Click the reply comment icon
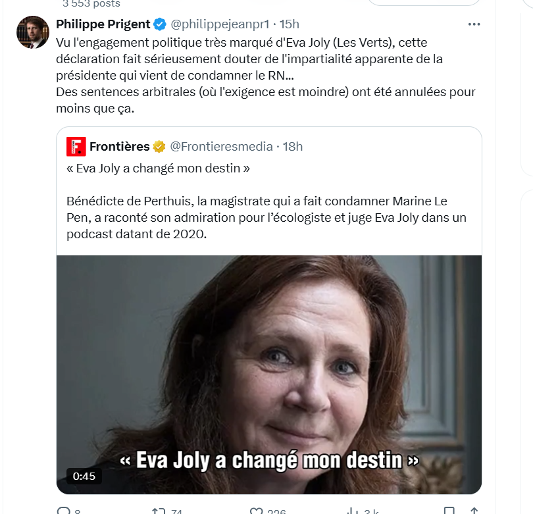The width and height of the screenshot is (533, 514). [x=64, y=511]
